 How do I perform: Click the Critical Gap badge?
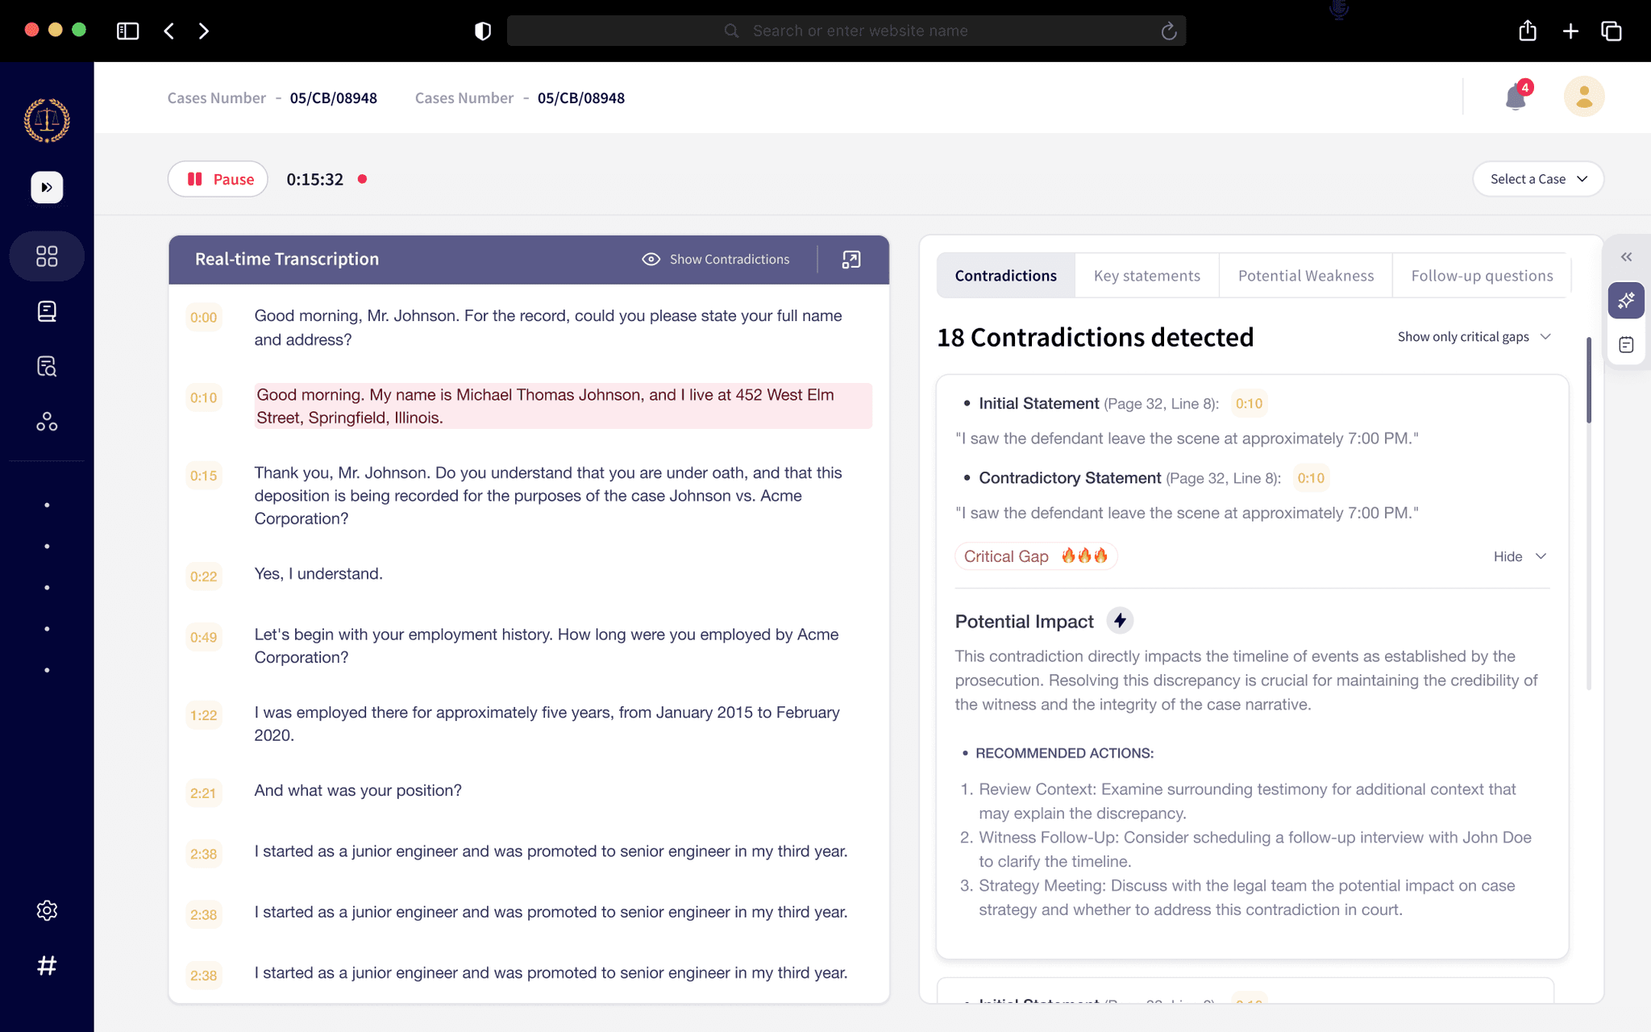click(1035, 556)
